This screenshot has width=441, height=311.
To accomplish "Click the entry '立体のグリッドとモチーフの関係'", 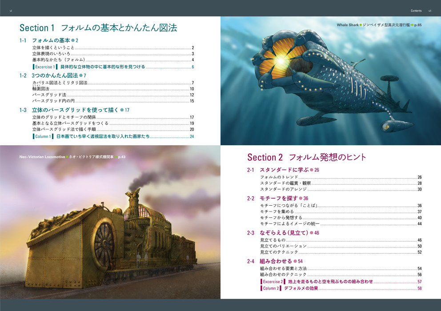I will (113, 117).
